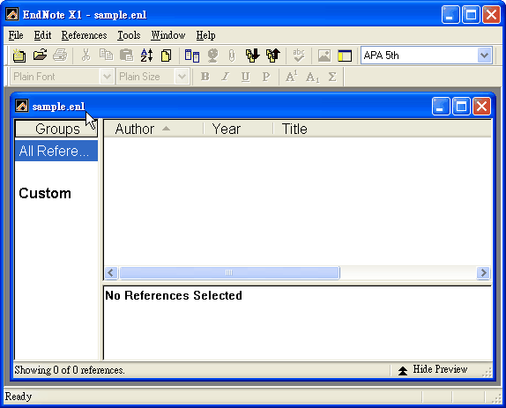Click the Export up-arrow icon
The height and width of the screenshot is (408, 506).
pos(273,56)
